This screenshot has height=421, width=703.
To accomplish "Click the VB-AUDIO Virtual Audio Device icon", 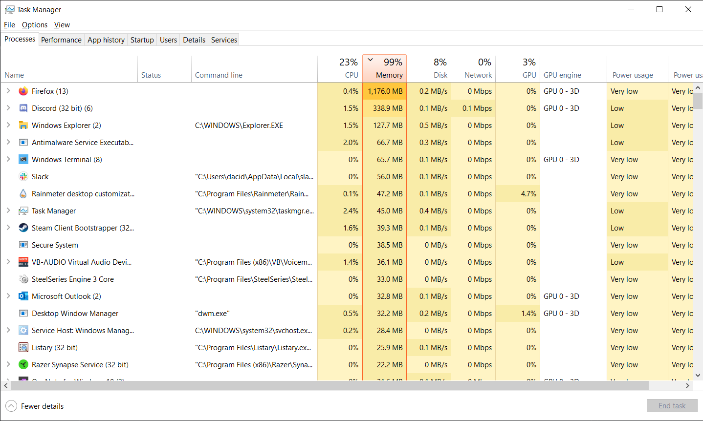I will coord(23,262).
